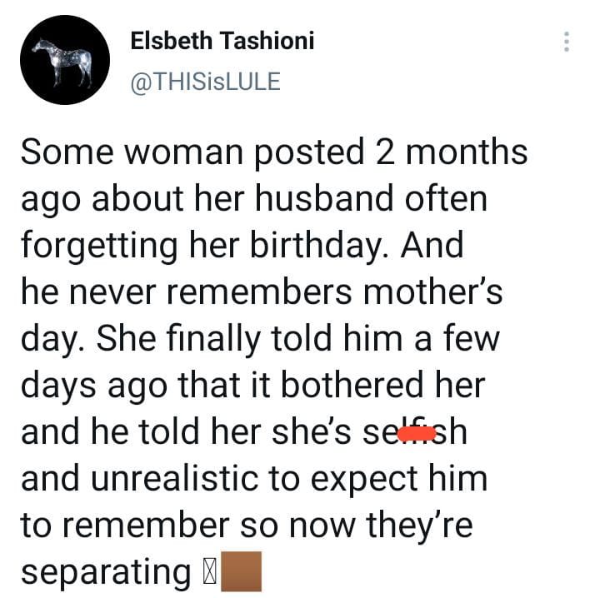Select the word "unrealistic" in the tweet
This screenshot has height=598, width=600.
click(174, 478)
